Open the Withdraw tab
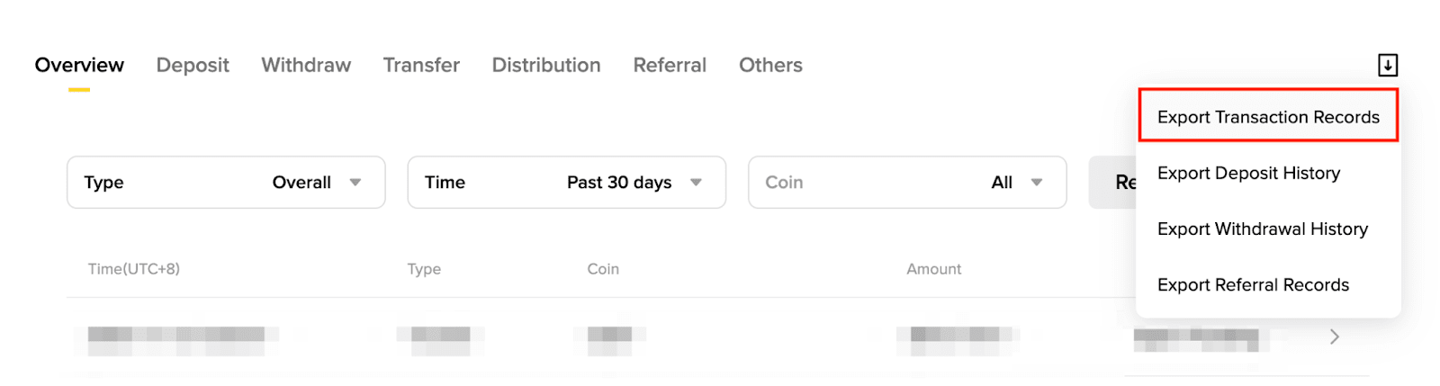Screen dimensions: 1440x386 pyautogui.click(x=306, y=65)
